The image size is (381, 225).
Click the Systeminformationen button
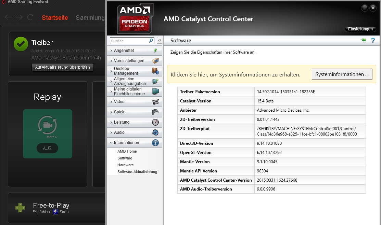pyautogui.click(x=342, y=74)
